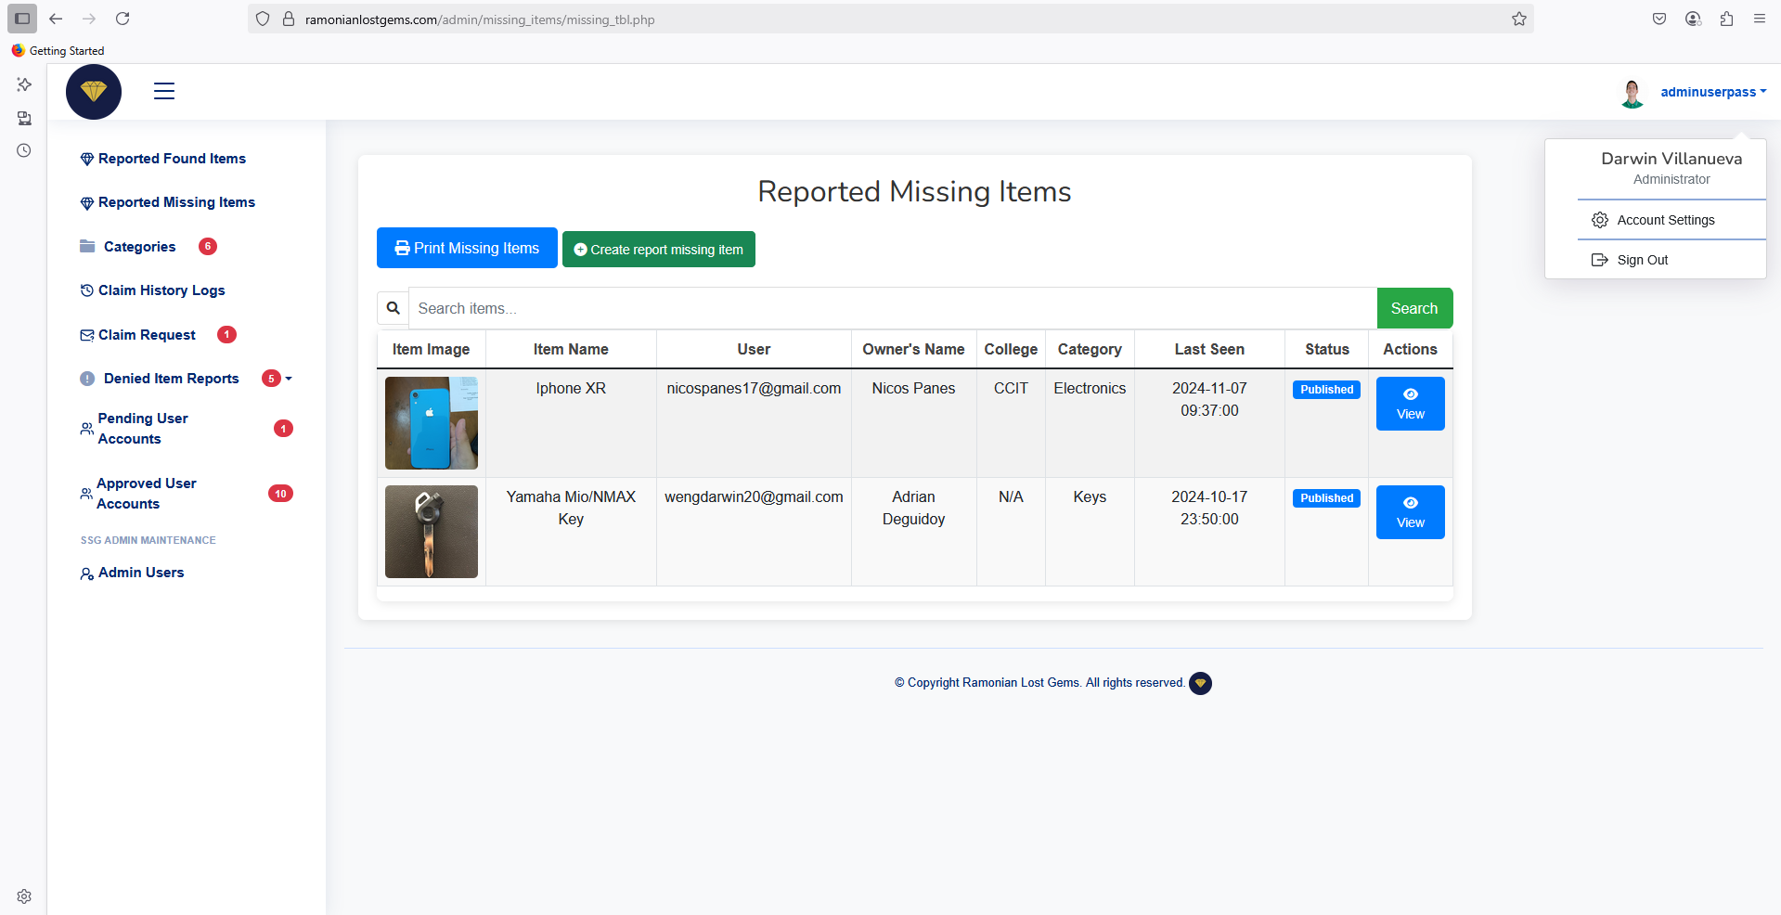Open Firefox application menu

tap(1760, 19)
